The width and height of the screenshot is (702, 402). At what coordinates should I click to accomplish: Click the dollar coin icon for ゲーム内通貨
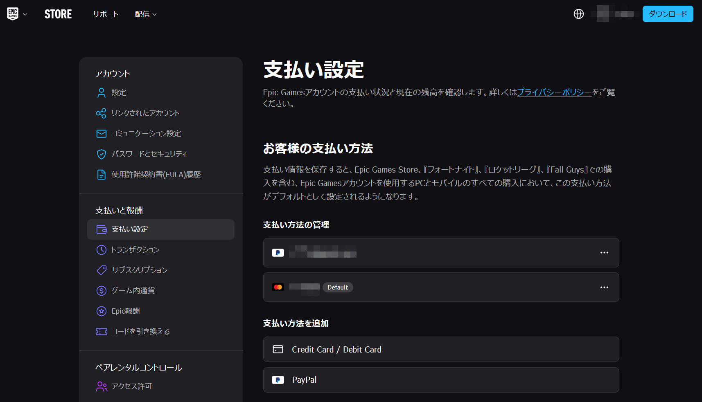[101, 291]
